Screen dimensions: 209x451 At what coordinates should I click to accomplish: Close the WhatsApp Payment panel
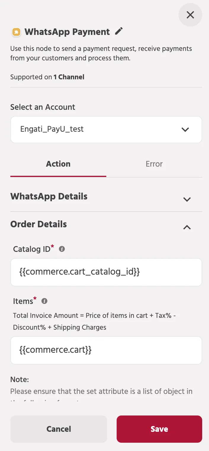coord(190,15)
